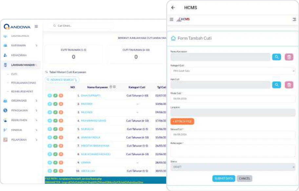Click the Andowa logo

click(17, 27)
